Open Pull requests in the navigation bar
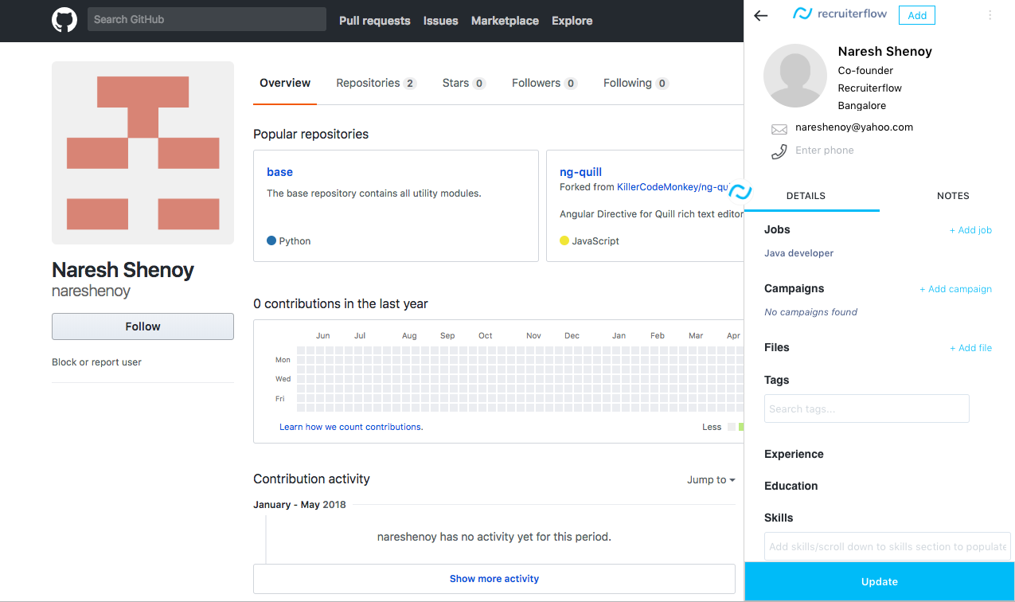This screenshot has height=602, width=1015. 374,21
